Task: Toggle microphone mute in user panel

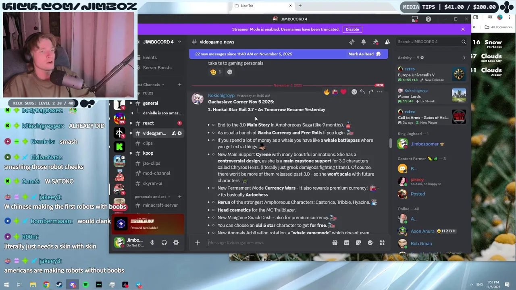Action: [152, 242]
